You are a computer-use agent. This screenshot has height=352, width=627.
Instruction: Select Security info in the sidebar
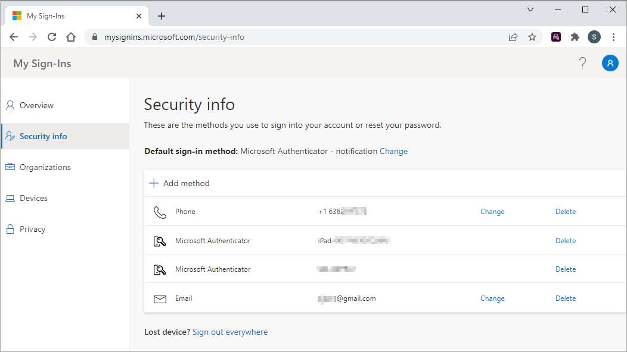[65, 136]
